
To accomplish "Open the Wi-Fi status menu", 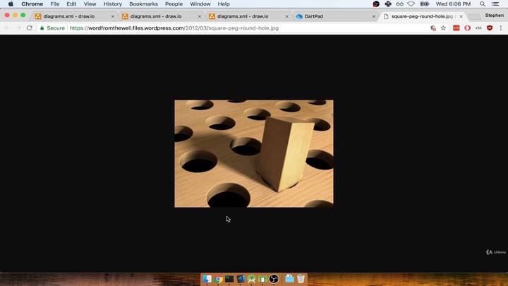I will point(423,4).
